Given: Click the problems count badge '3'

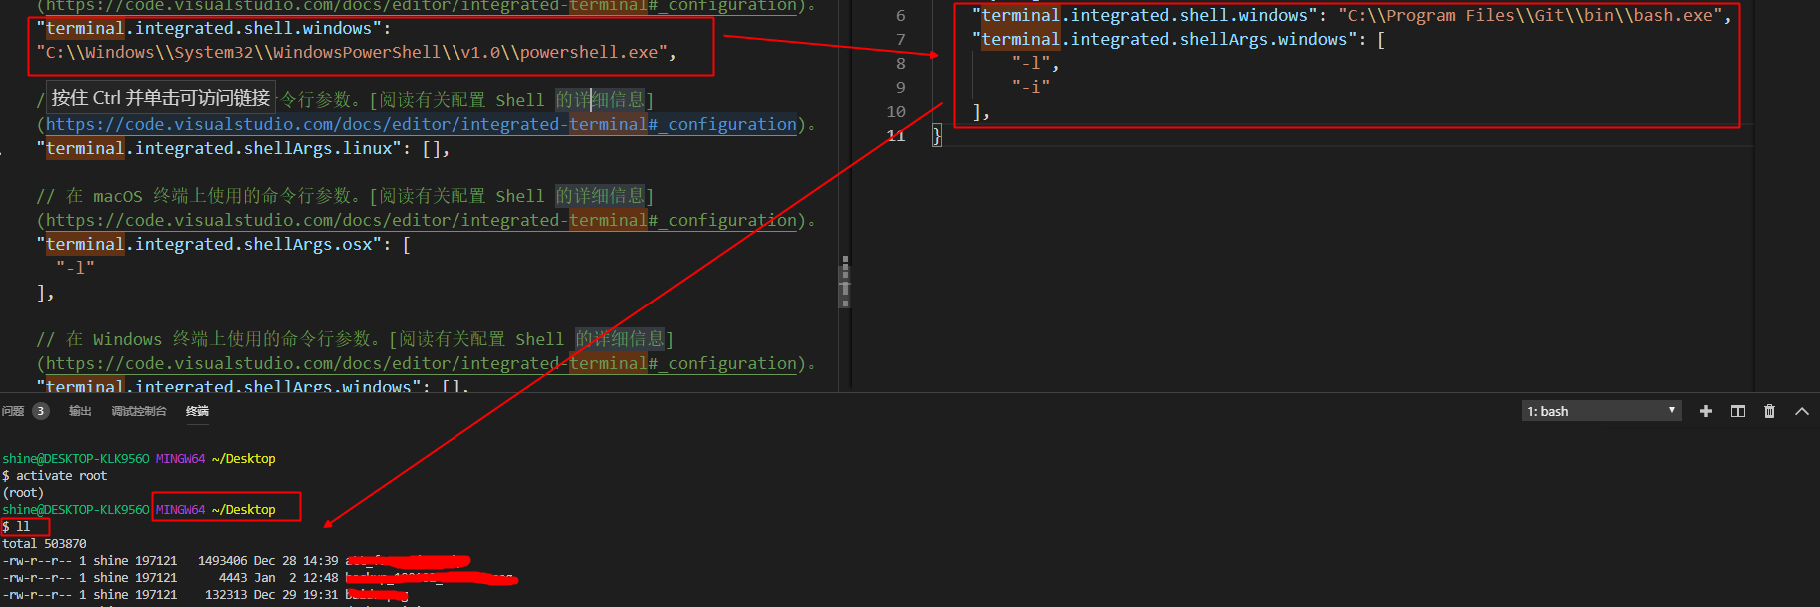Looking at the screenshot, I should (x=40, y=411).
